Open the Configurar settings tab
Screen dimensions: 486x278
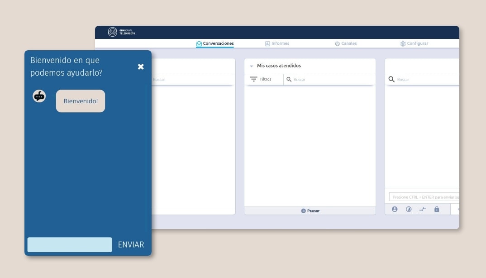[414, 43]
